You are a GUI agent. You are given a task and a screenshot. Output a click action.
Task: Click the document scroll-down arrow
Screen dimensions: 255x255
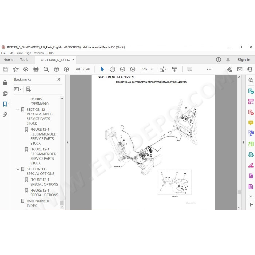pyautogui.click(x=239, y=208)
